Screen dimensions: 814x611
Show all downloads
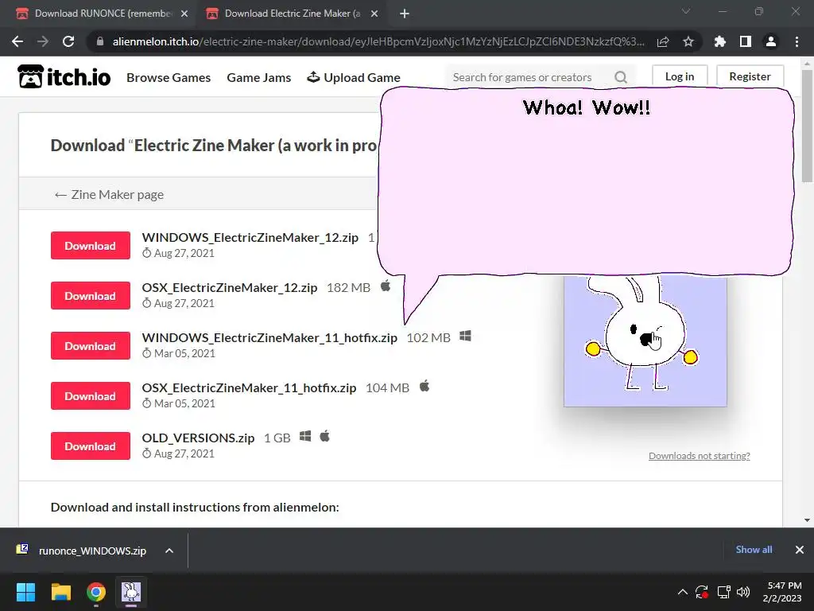[754, 550]
